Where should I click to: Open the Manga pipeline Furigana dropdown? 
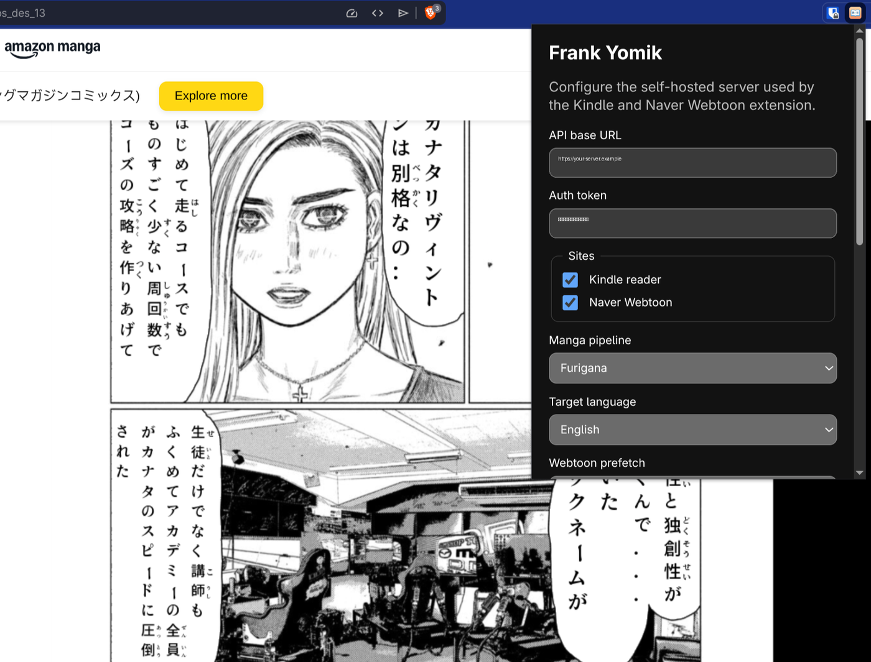(692, 368)
